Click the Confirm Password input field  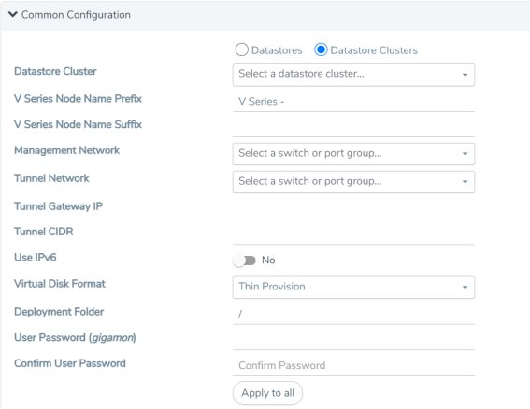tap(353, 366)
